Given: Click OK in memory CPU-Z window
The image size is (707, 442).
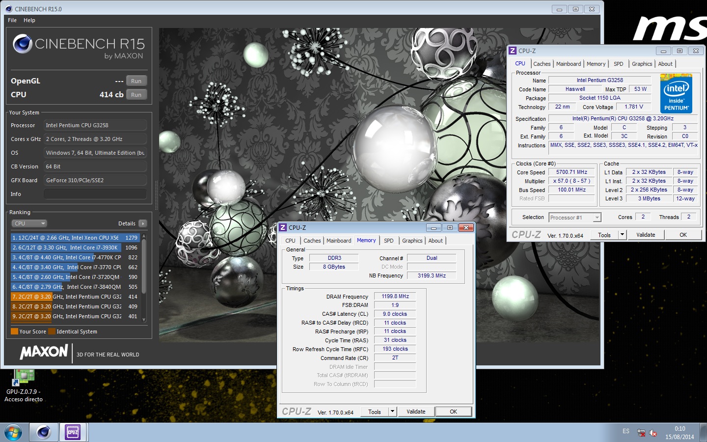Looking at the screenshot, I should 454,412.
